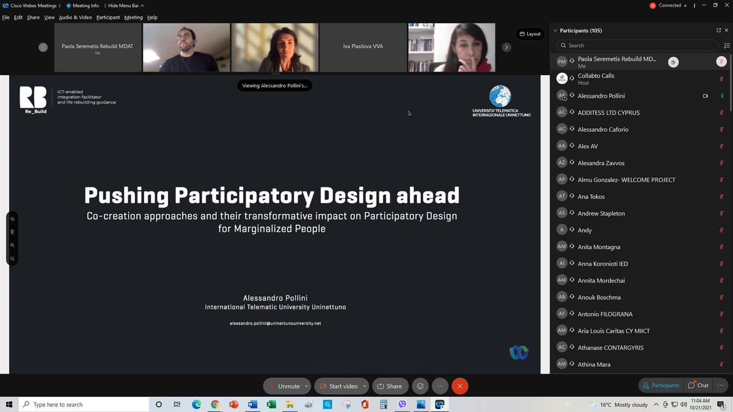733x412 pixels.
Task: Unmute via mic icon in Paola's row
Action: point(721,62)
